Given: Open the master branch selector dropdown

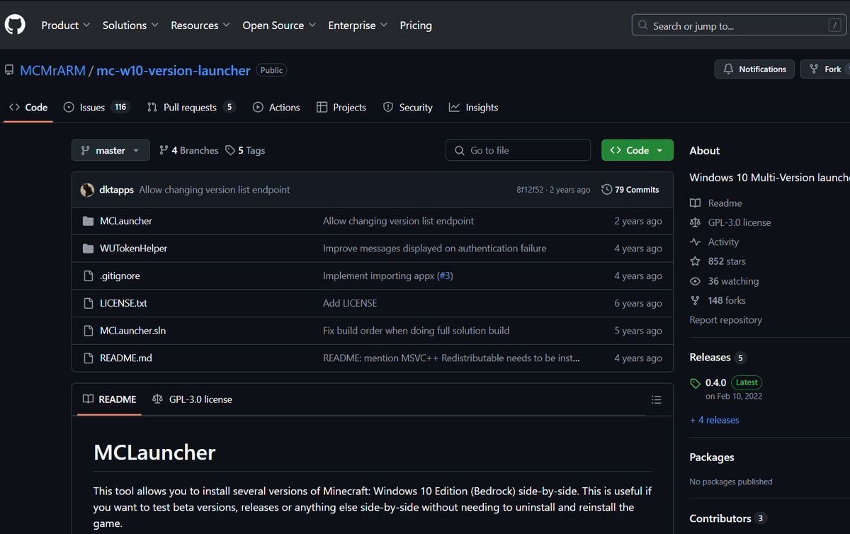Looking at the screenshot, I should pyautogui.click(x=110, y=150).
